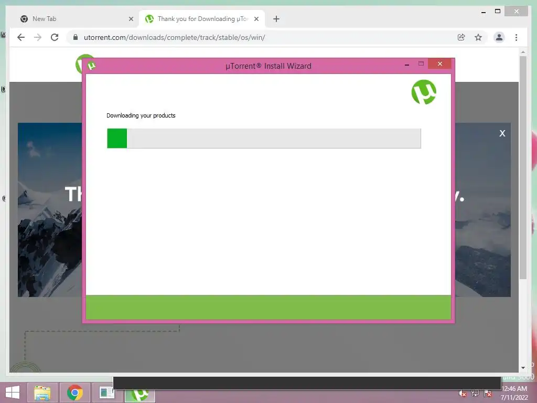Click the uTorrent logo in Install Wizard
The image size is (537, 403).
tap(424, 92)
